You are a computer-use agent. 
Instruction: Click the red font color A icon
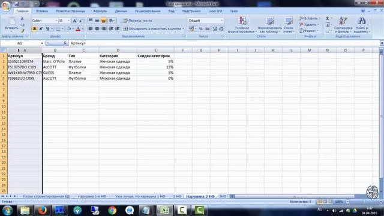click(78, 29)
